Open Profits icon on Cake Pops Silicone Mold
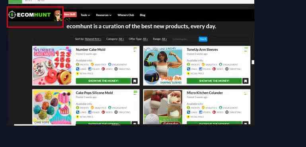The height and width of the screenshot is (147, 306). [78, 107]
